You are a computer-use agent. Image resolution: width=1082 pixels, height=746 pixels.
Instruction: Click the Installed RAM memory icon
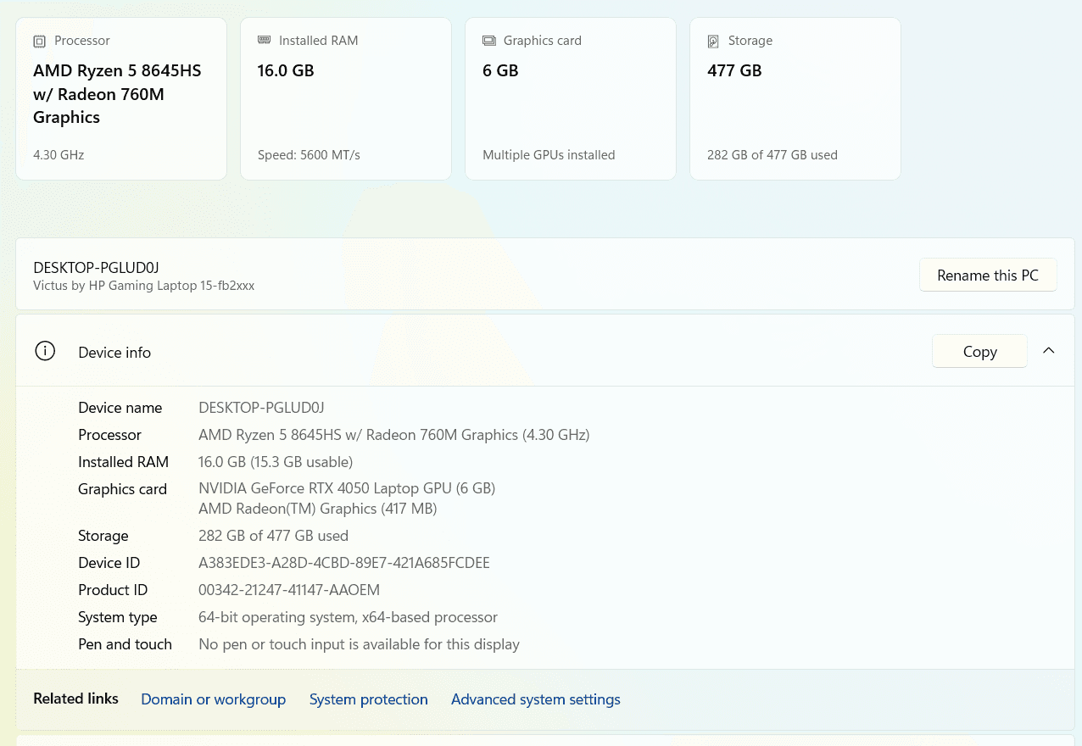click(264, 40)
